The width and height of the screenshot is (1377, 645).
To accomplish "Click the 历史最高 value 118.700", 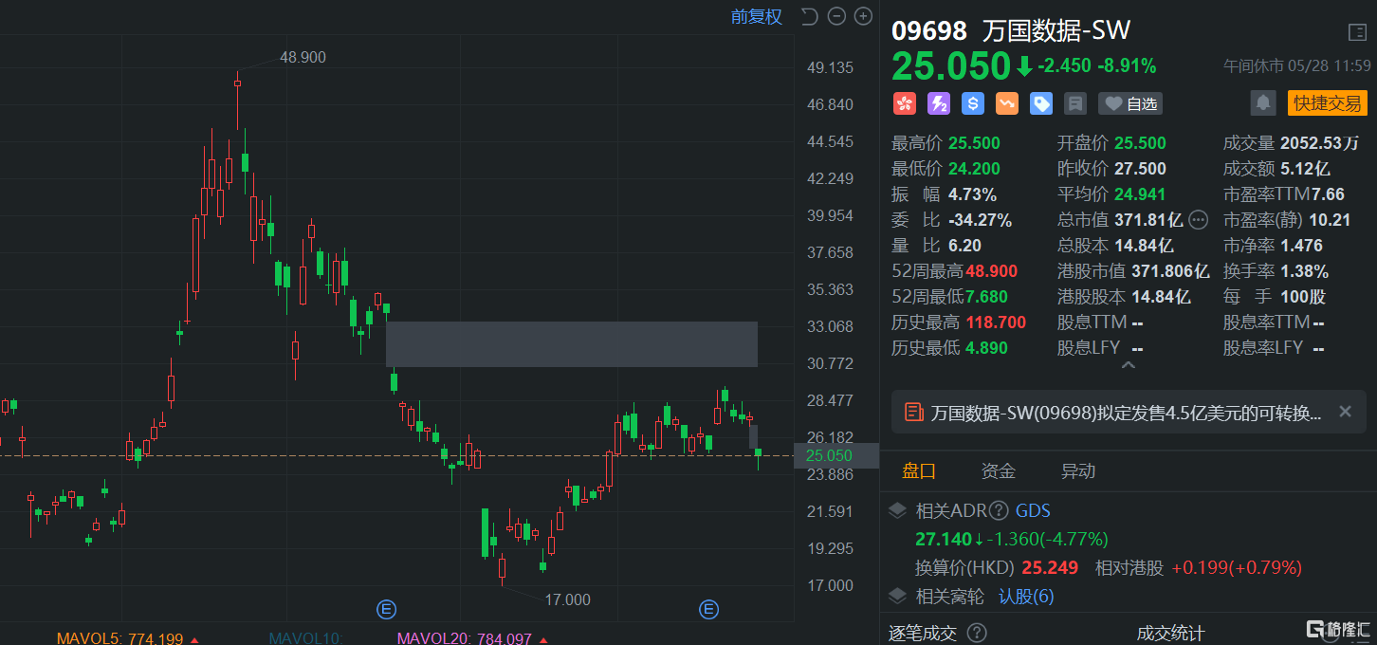I will 996,322.
